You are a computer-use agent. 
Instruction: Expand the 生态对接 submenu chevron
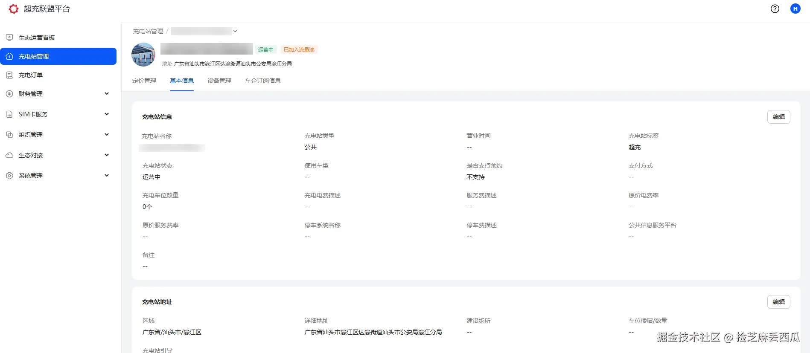click(x=107, y=155)
